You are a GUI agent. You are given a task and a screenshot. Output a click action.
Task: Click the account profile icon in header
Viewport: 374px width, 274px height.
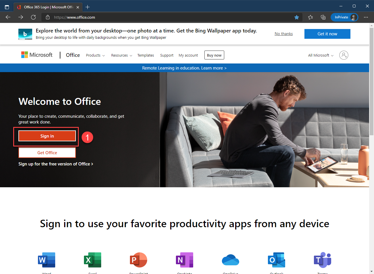coord(344,55)
